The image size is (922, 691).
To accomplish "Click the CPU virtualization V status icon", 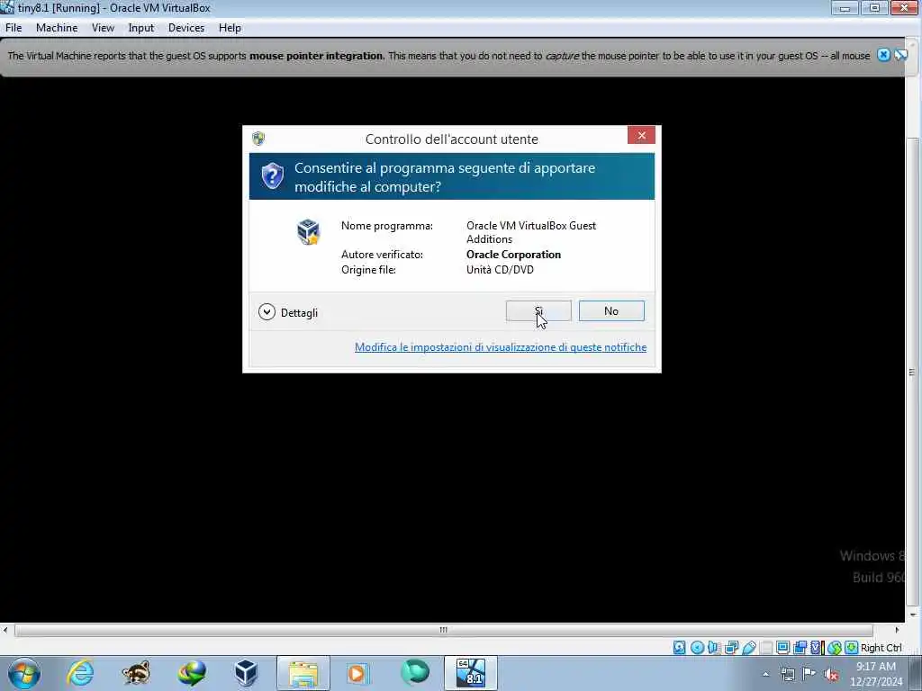I will [817, 648].
